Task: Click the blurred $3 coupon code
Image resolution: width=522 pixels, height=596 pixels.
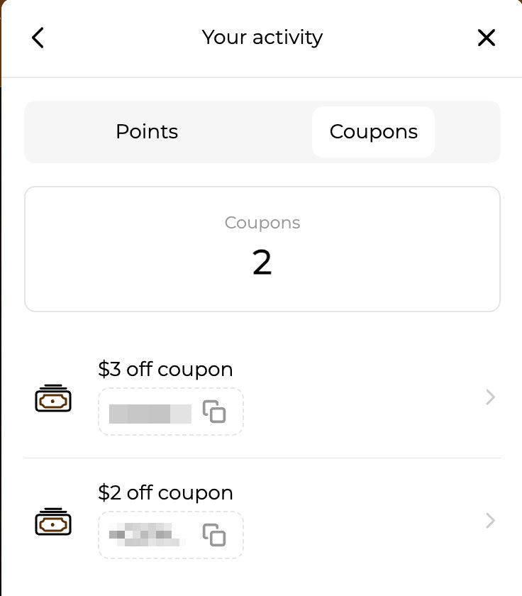Action: (x=150, y=414)
